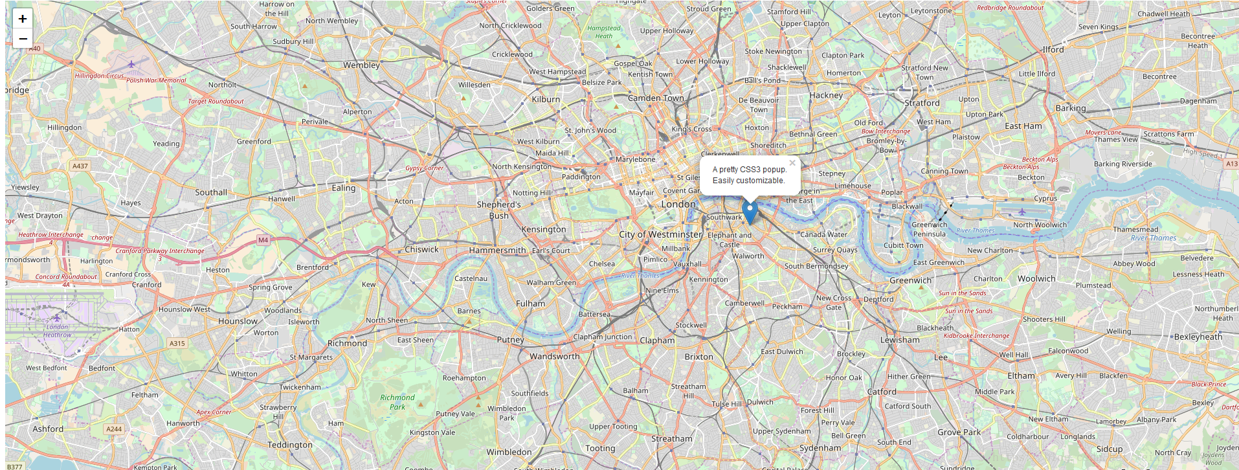This screenshot has height=470, width=1239.
Task: Zoom out with the minus button
Action: (23, 39)
